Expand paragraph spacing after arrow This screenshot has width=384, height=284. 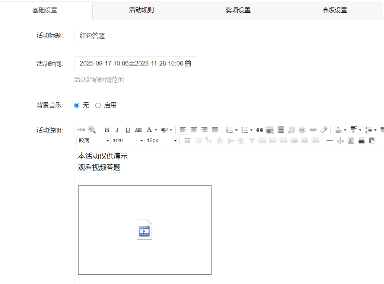(x=360, y=130)
